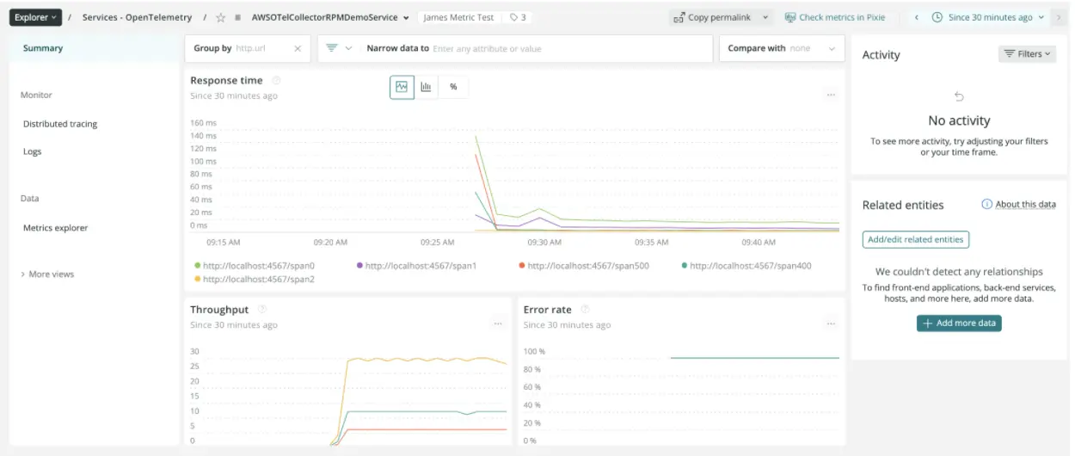Click Check metrics in Pixie

click(834, 17)
